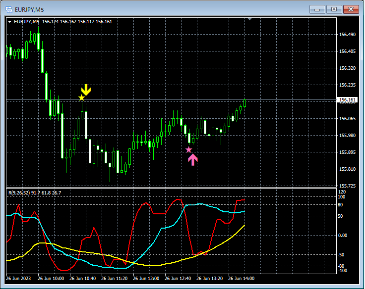Click the 26 Jun 12:00 time label
The image size is (365, 289).
click(x=146, y=278)
